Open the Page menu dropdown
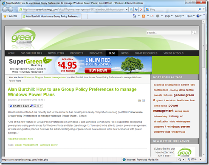The width and height of the screenshot is (209, 165). click(169, 16)
